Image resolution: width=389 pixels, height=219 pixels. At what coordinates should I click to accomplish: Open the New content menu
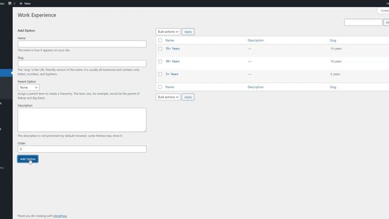[25, 4]
